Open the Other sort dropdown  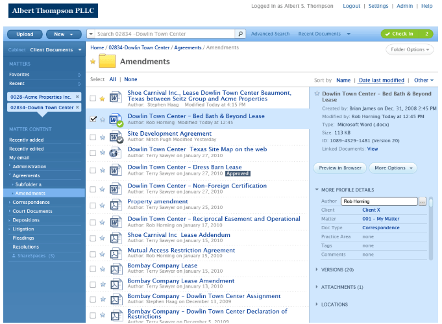pyautogui.click(x=424, y=81)
